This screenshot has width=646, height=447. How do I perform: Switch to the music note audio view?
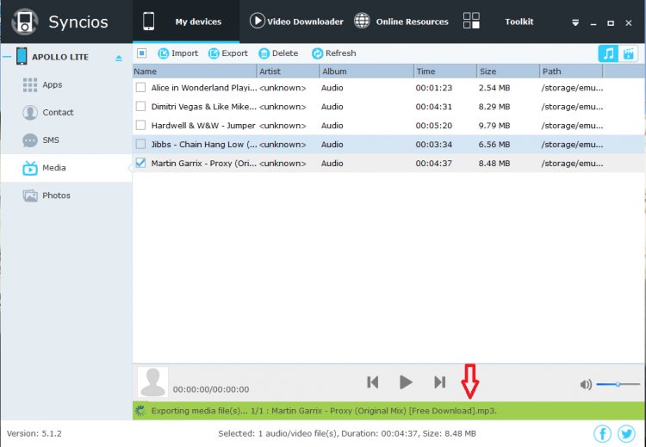[609, 53]
